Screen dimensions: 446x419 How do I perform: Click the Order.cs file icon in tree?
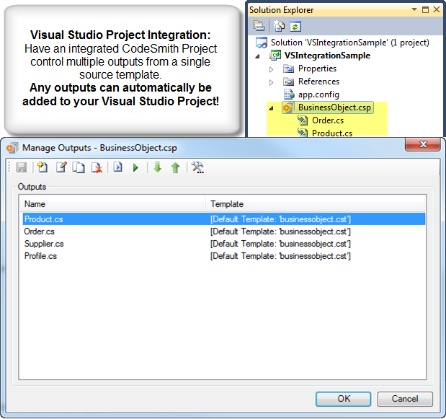click(x=303, y=120)
